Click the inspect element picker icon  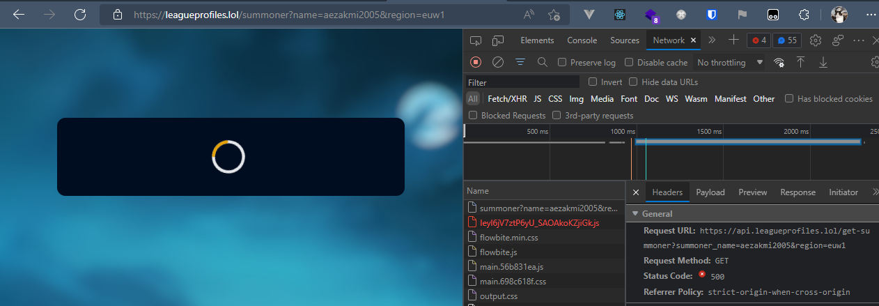pyautogui.click(x=476, y=40)
